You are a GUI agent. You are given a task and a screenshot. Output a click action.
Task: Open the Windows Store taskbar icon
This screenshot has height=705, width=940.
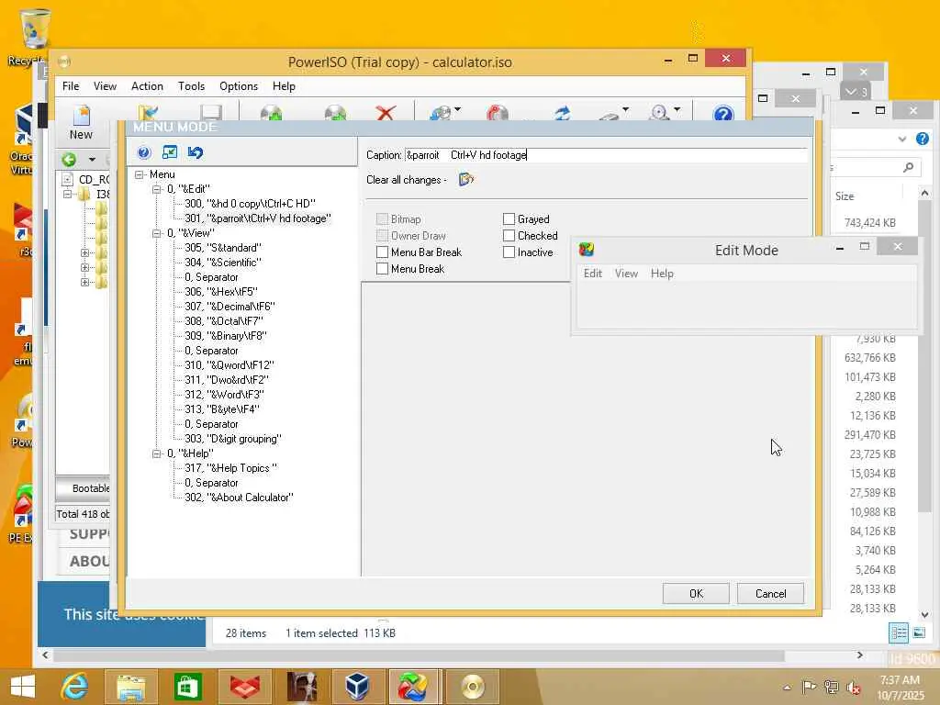tap(187, 687)
